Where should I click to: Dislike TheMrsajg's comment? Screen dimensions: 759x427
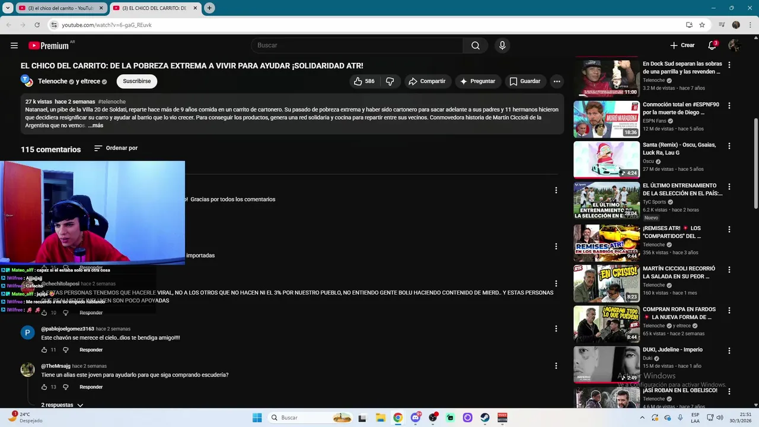point(66,387)
